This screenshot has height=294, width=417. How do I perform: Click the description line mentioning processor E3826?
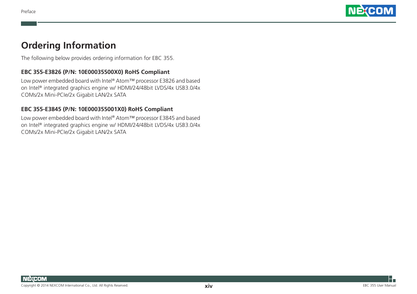pos(110,81)
